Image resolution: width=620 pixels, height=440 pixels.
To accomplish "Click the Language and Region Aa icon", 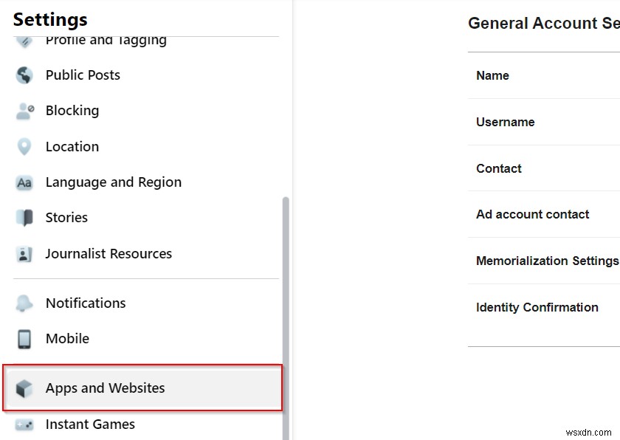I will pos(24,182).
